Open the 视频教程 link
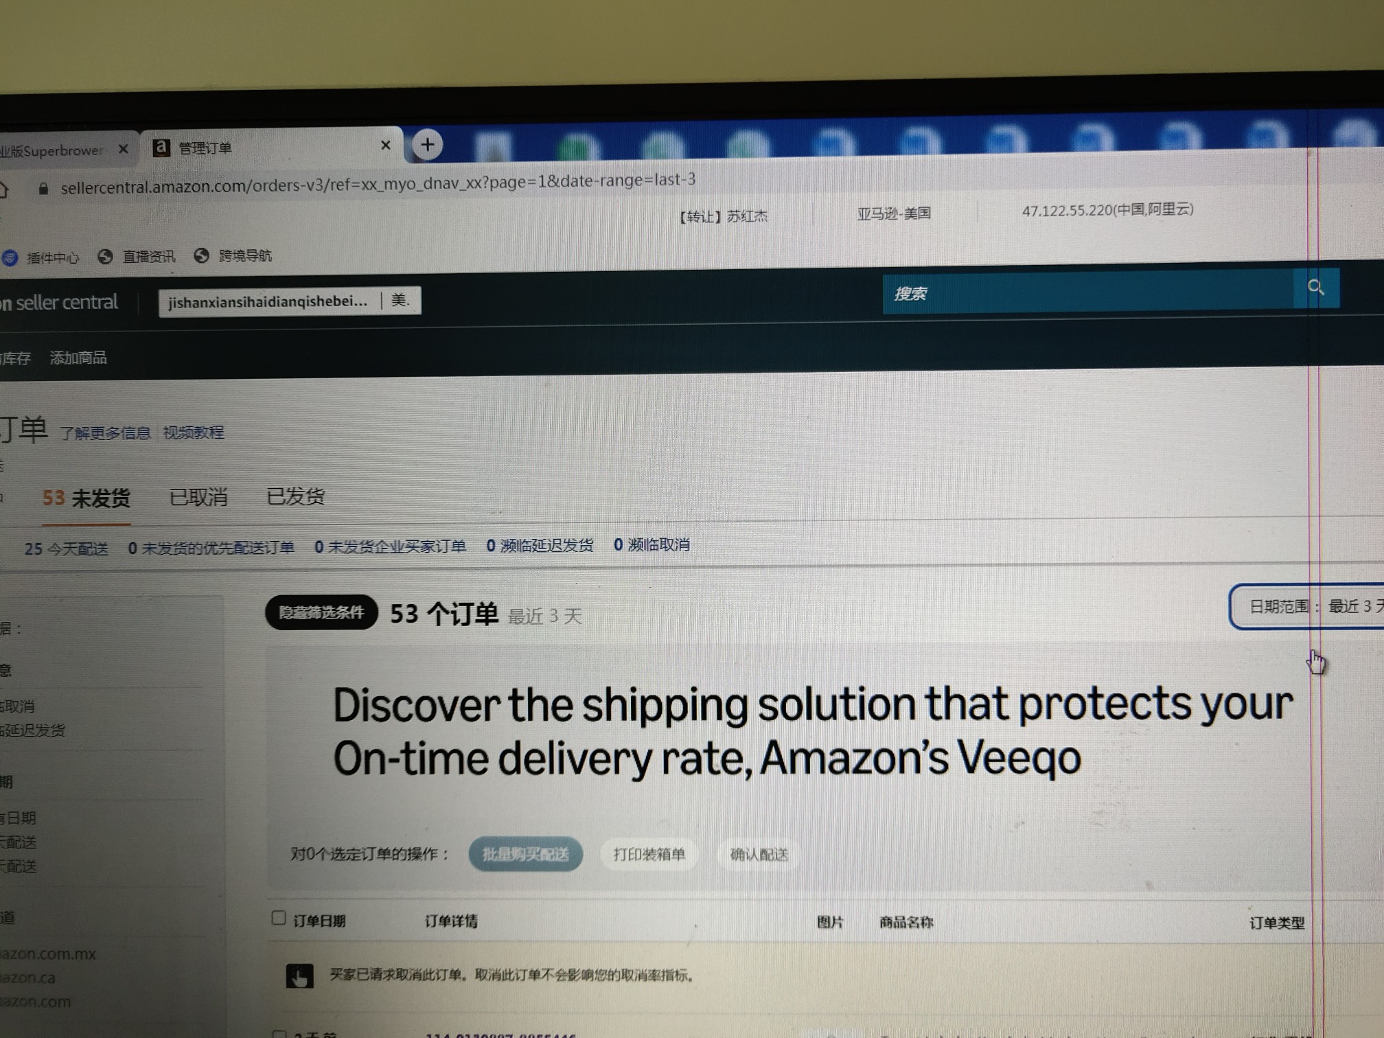Image resolution: width=1384 pixels, height=1038 pixels. tap(194, 432)
